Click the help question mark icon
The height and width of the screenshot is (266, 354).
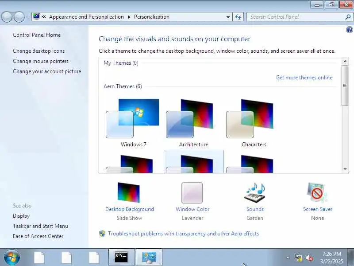pos(349,30)
